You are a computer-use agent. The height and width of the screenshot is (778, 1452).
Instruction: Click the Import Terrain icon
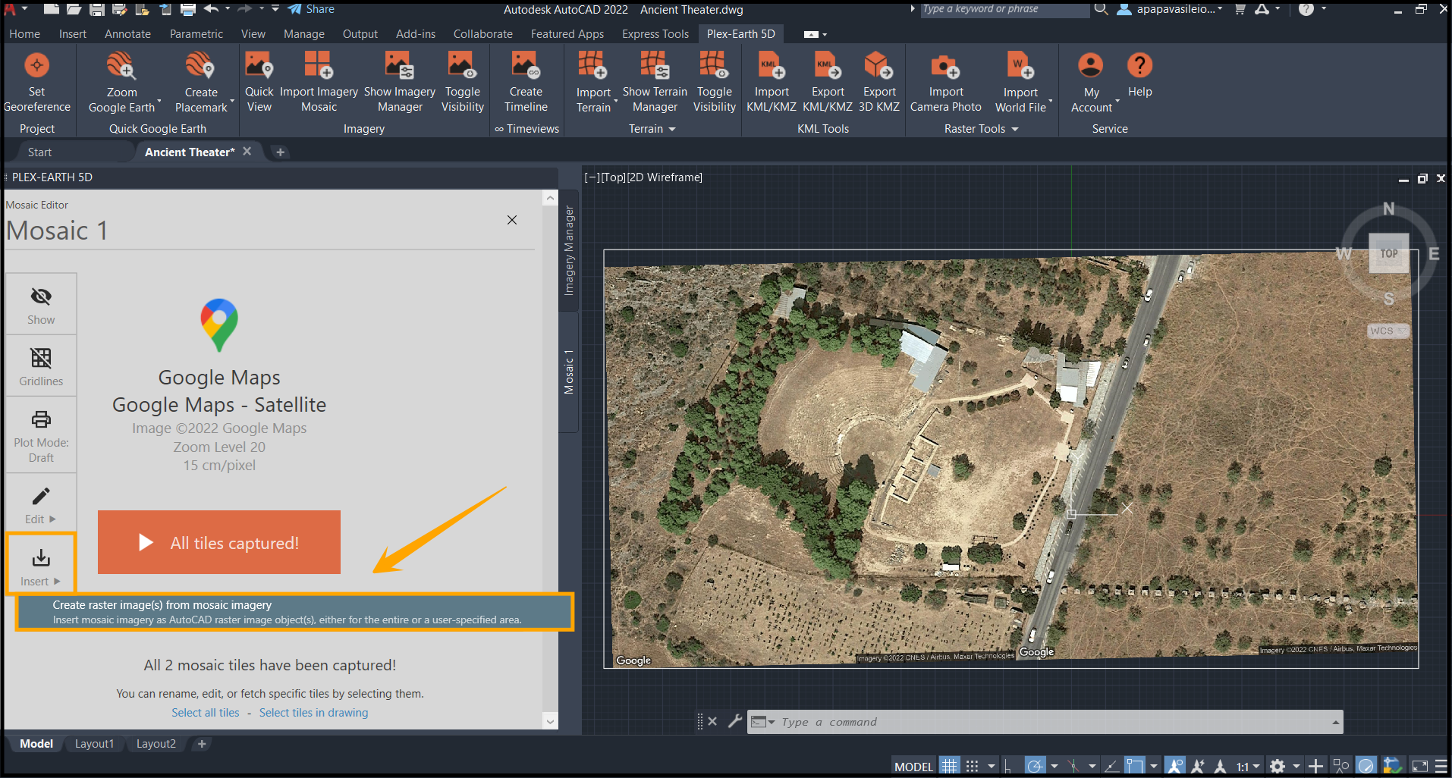[593, 82]
